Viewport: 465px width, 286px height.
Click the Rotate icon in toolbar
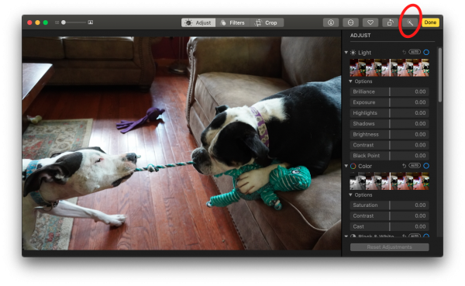pos(390,22)
